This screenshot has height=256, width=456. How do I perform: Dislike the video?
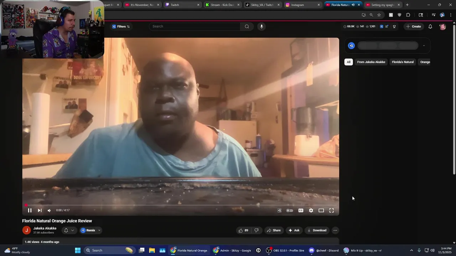point(256,230)
